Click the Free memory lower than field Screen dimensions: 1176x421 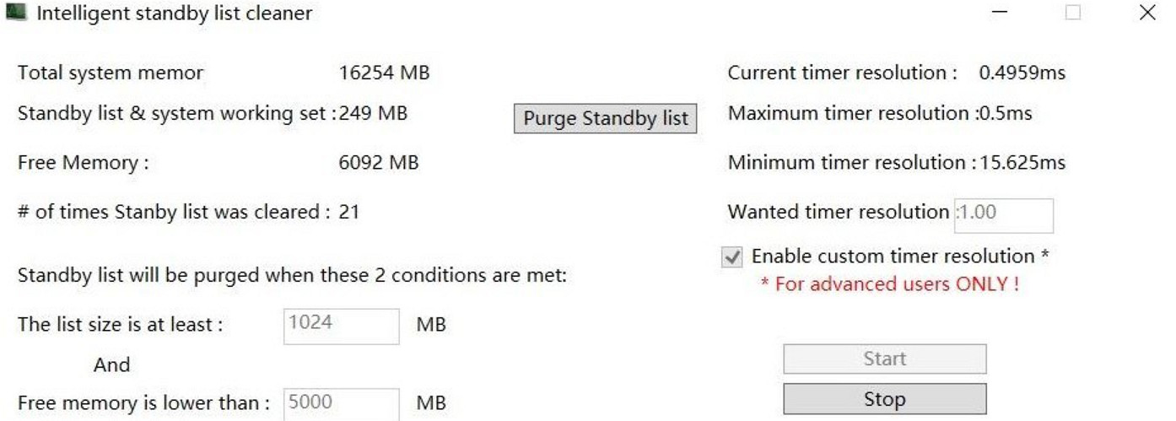coord(341,404)
